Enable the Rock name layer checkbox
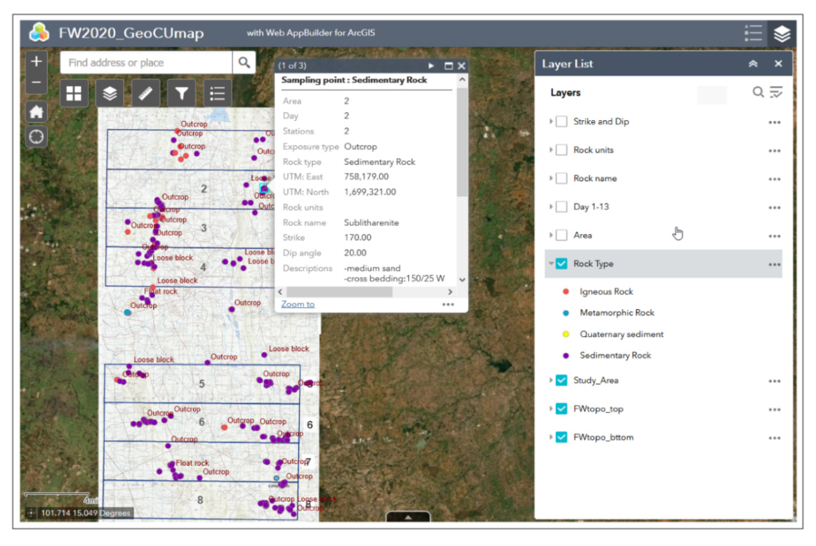 (x=561, y=178)
